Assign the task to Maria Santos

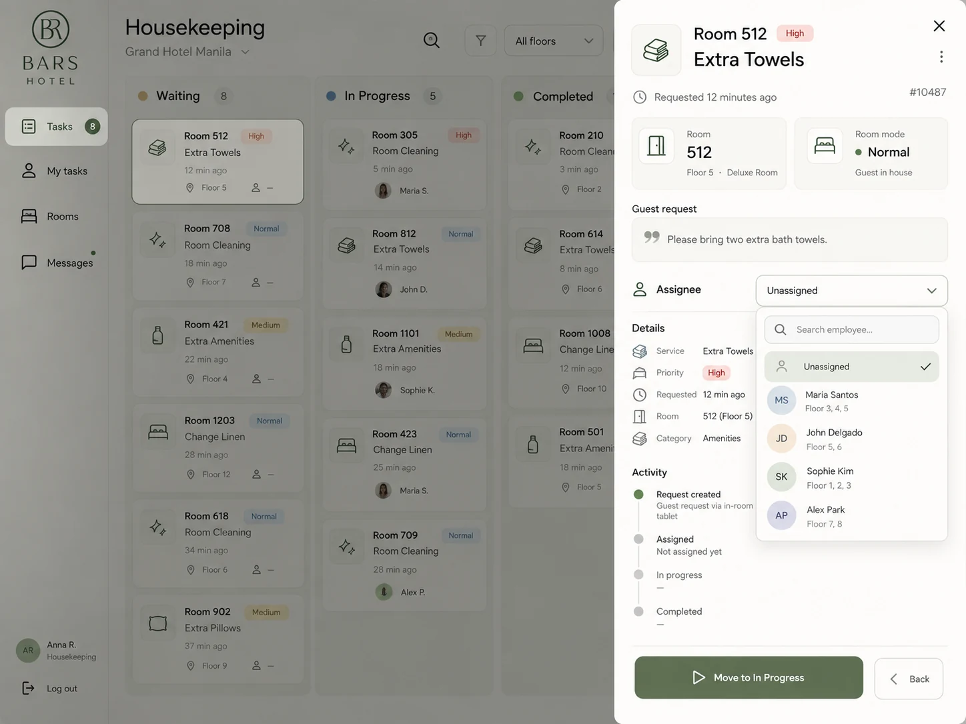(851, 401)
